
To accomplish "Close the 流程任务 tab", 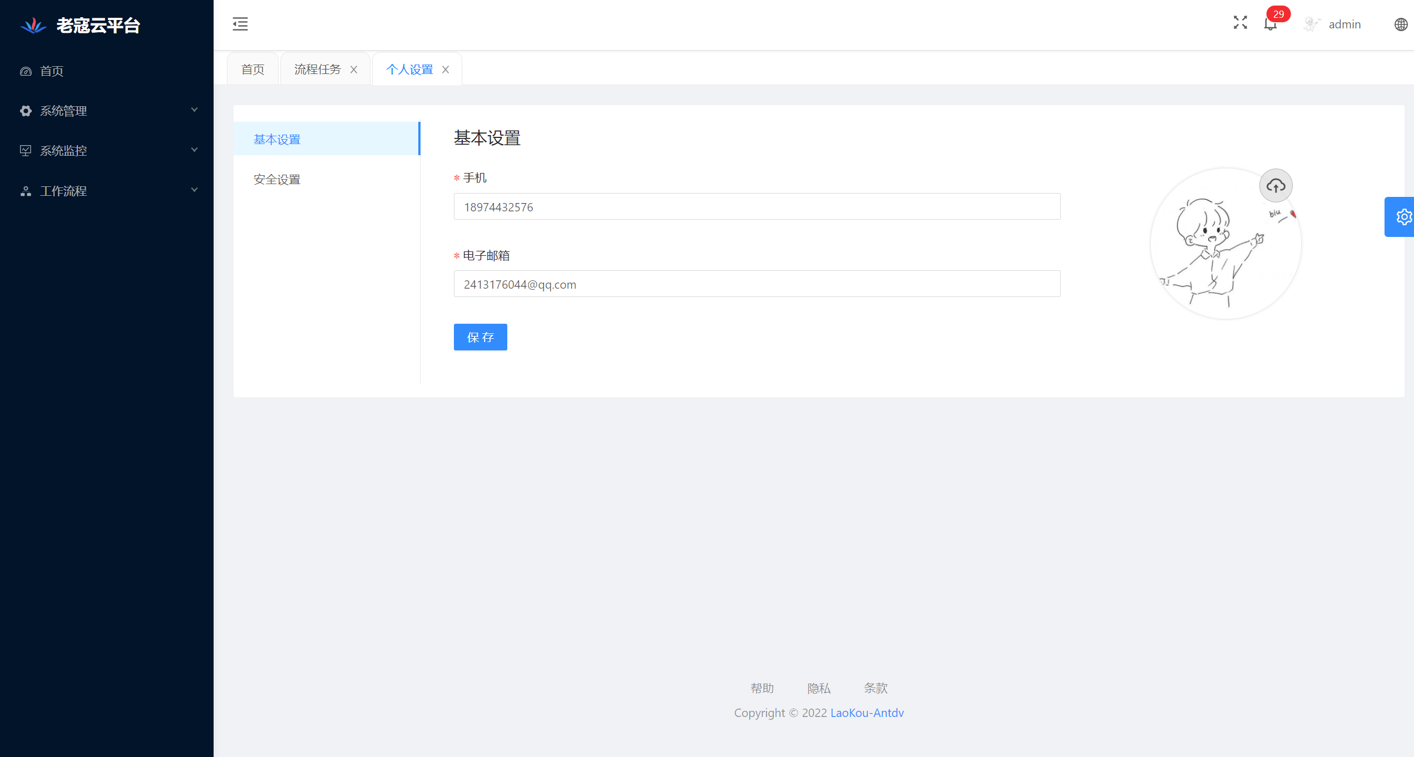I will click(354, 70).
